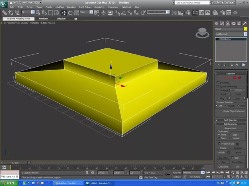
Task: Select the Move tool in the main toolbar
Action: [x=64, y=13]
